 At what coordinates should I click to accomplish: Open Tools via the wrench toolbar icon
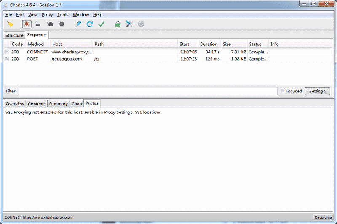click(x=129, y=24)
